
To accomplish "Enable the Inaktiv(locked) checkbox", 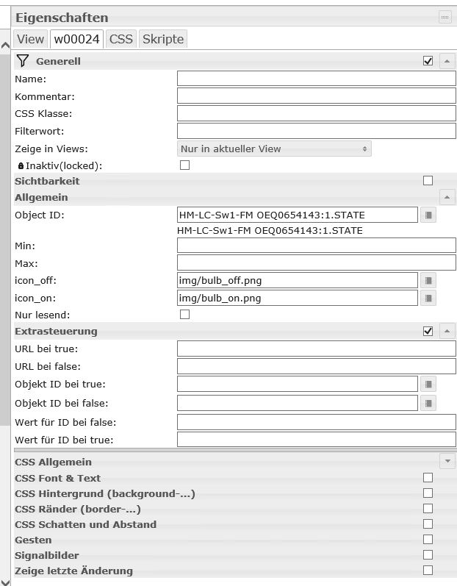I will (185, 165).
